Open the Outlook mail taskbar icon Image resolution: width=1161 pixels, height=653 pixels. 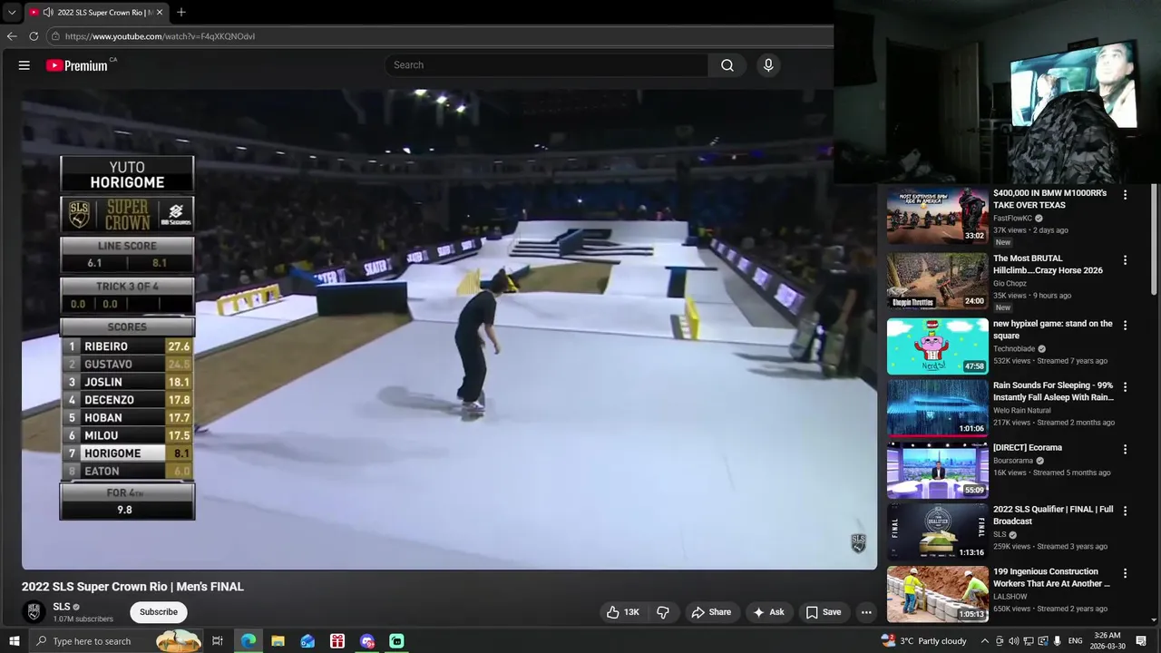point(307,641)
